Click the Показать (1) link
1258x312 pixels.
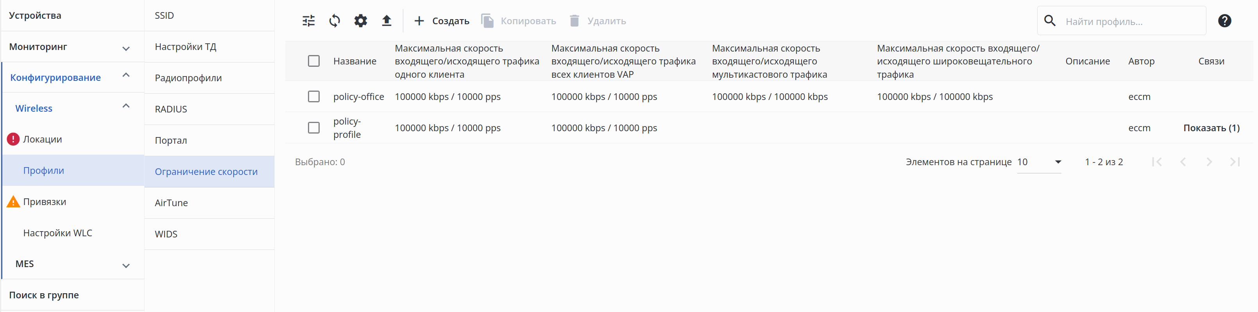pyautogui.click(x=1211, y=128)
